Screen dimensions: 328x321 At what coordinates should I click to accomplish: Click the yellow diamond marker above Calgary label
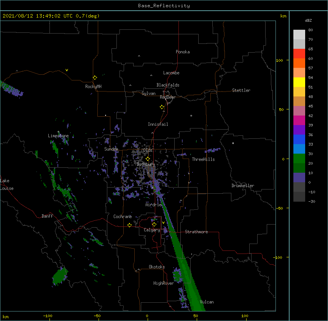point(154,225)
